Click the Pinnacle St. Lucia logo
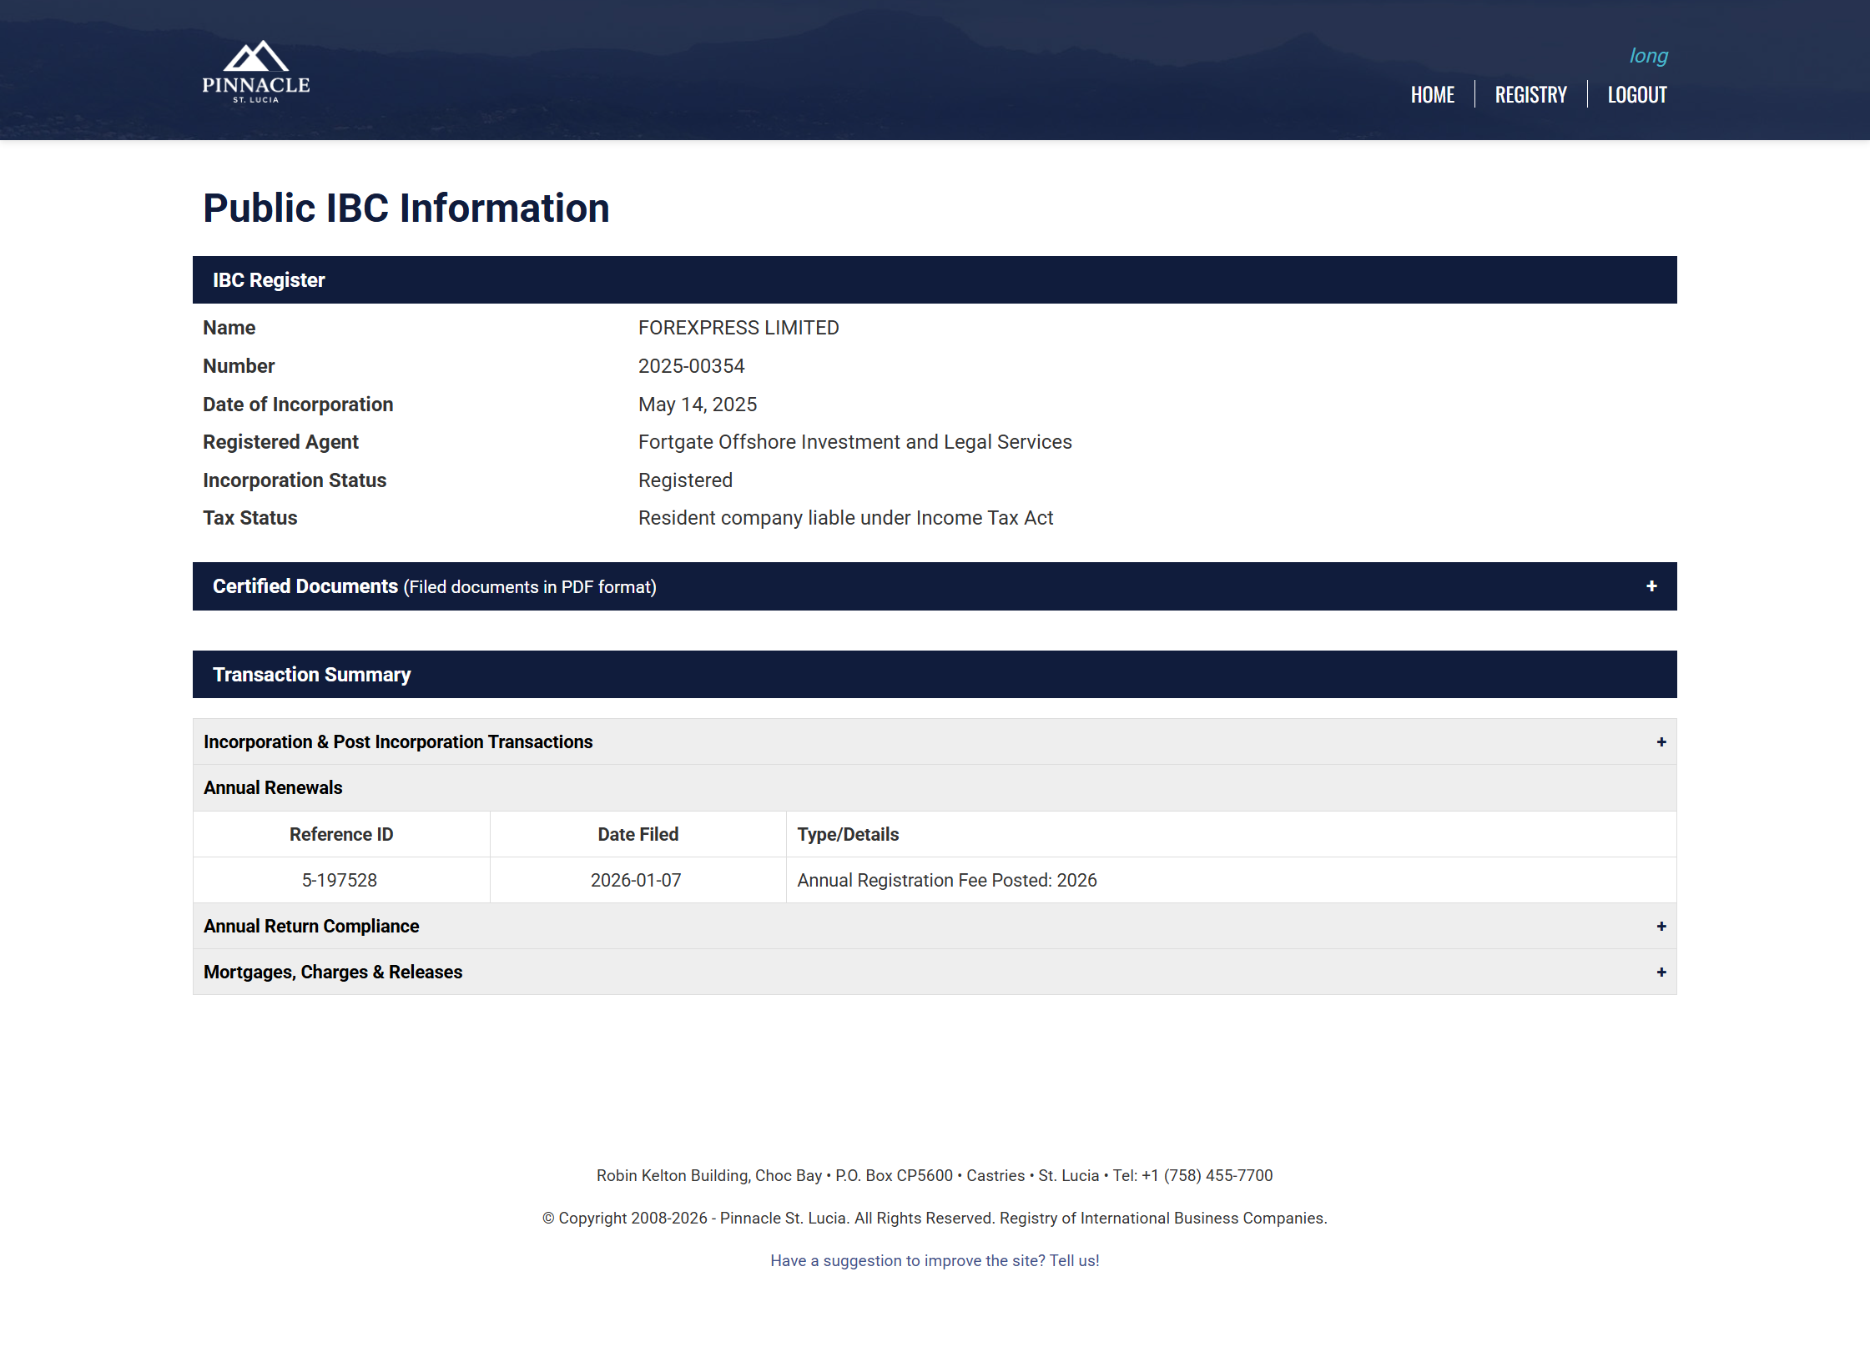This screenshot has height=1352, width=1870. tap(255, 72)
